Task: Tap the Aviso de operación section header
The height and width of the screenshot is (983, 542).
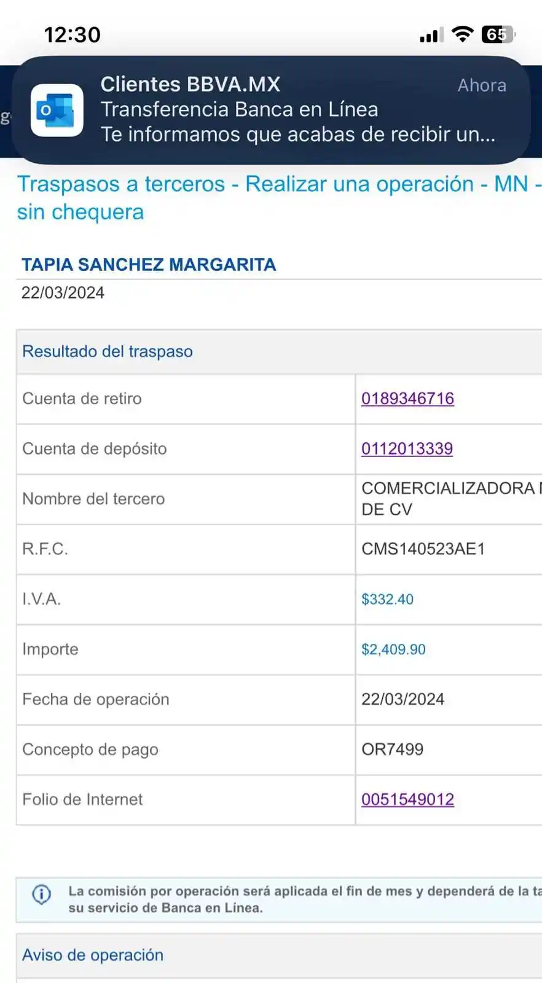Action: (93, 955)
